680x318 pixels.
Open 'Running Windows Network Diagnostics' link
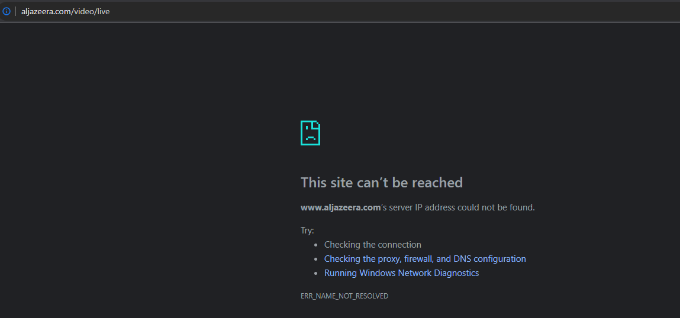402,273
